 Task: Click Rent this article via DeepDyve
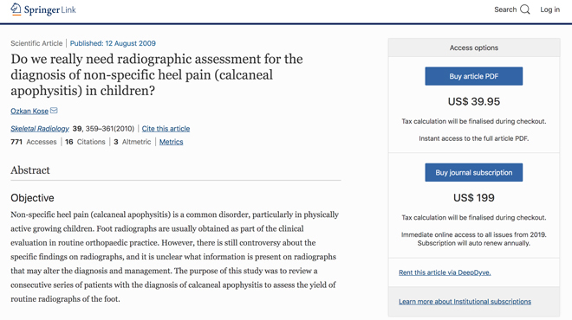click(445, 272)
